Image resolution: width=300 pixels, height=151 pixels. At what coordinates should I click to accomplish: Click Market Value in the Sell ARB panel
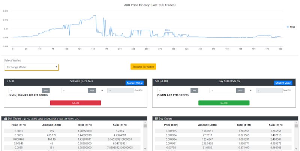pos(133,83)
